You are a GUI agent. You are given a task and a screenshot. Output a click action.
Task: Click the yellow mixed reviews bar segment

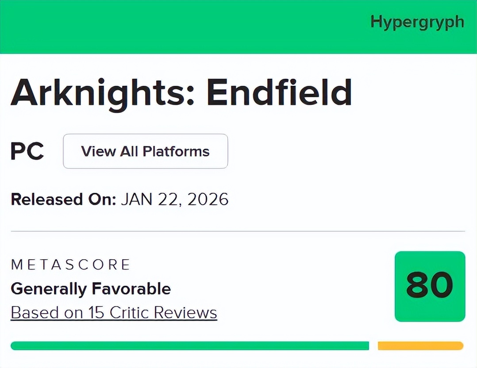pyautogui.click(x=420, y=345)
